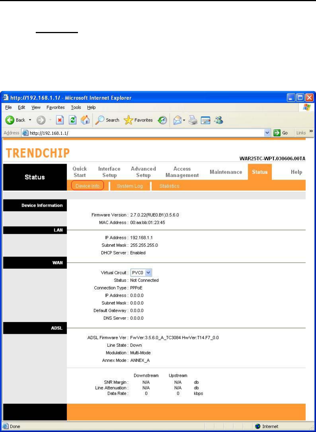This screenshot has height=432, width=316.
Task: Click the Edit page icon
Action: [x=206, y=120]
